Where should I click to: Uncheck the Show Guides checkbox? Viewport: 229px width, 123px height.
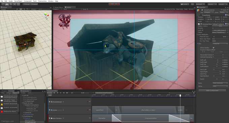click(x=214, y=48)
